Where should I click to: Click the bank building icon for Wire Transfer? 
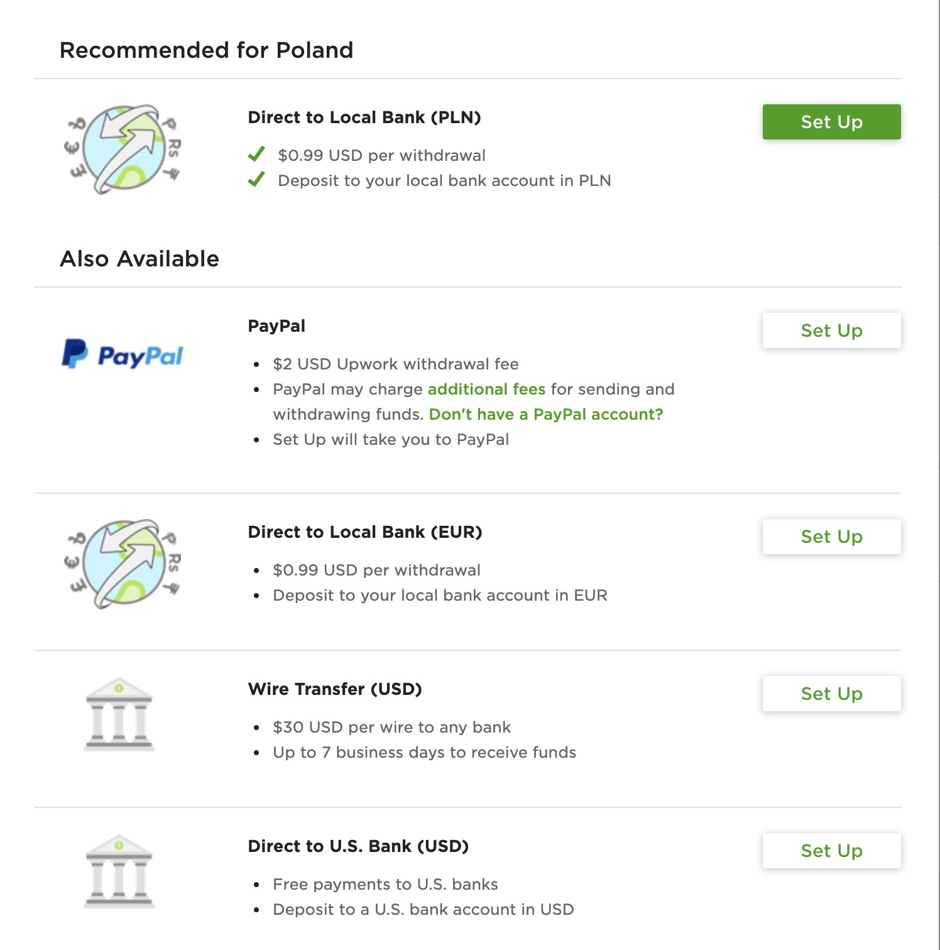[x=119, y=714]
